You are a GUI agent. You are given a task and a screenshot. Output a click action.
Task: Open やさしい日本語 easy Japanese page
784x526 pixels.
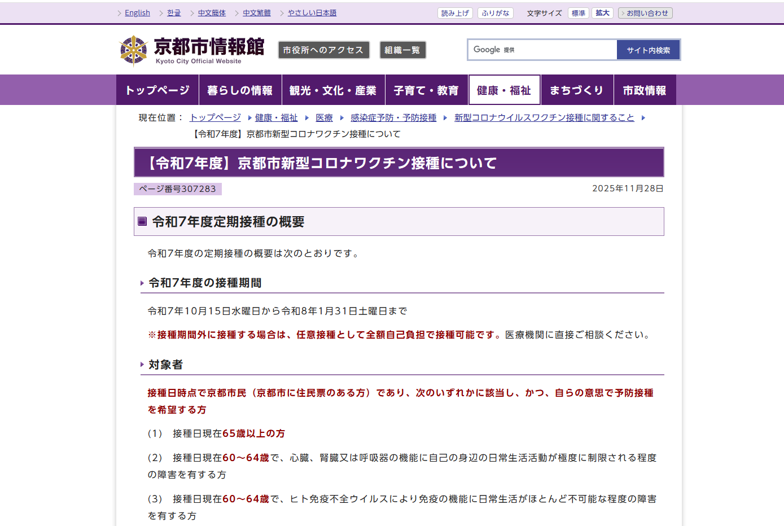pos(312,13)
